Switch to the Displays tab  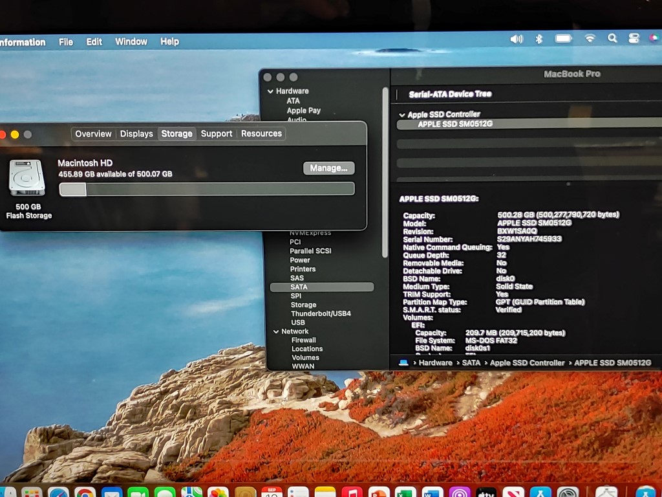click(x=136, y=133)
